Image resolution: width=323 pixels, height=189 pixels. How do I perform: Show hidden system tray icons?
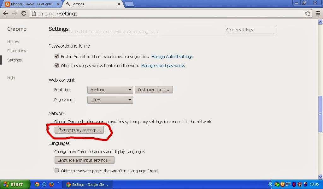pyautogui.click(x=271, y=184)
